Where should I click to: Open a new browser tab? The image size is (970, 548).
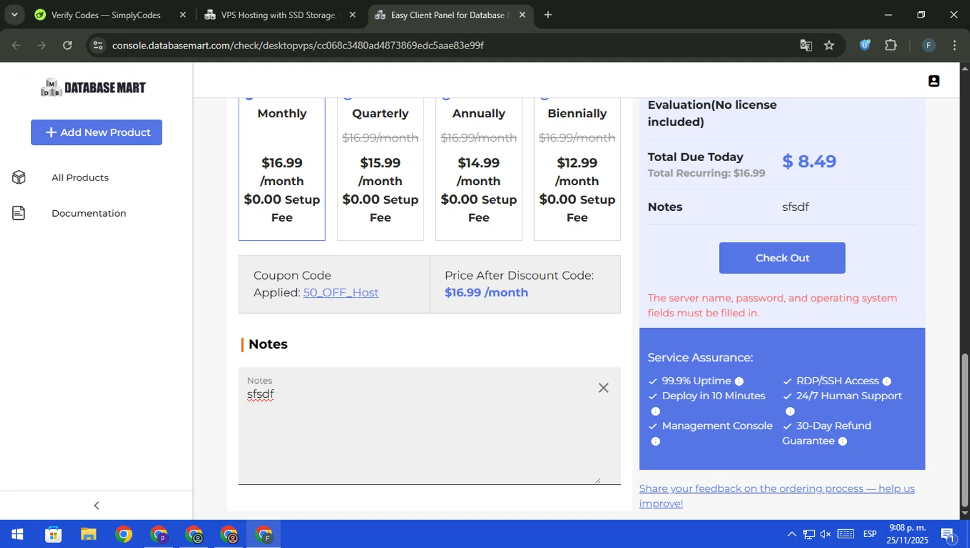[x=548, y=14]
